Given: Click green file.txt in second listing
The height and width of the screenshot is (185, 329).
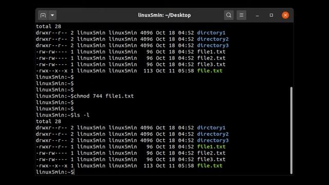Looking at the screenshot, I should [210, 165].
